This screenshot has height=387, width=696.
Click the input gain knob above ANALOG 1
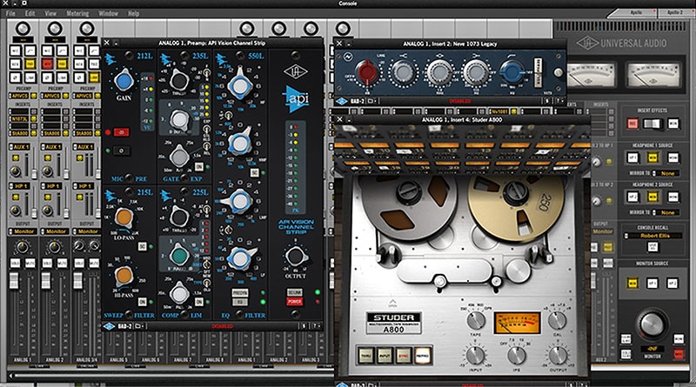pos(23,29)
